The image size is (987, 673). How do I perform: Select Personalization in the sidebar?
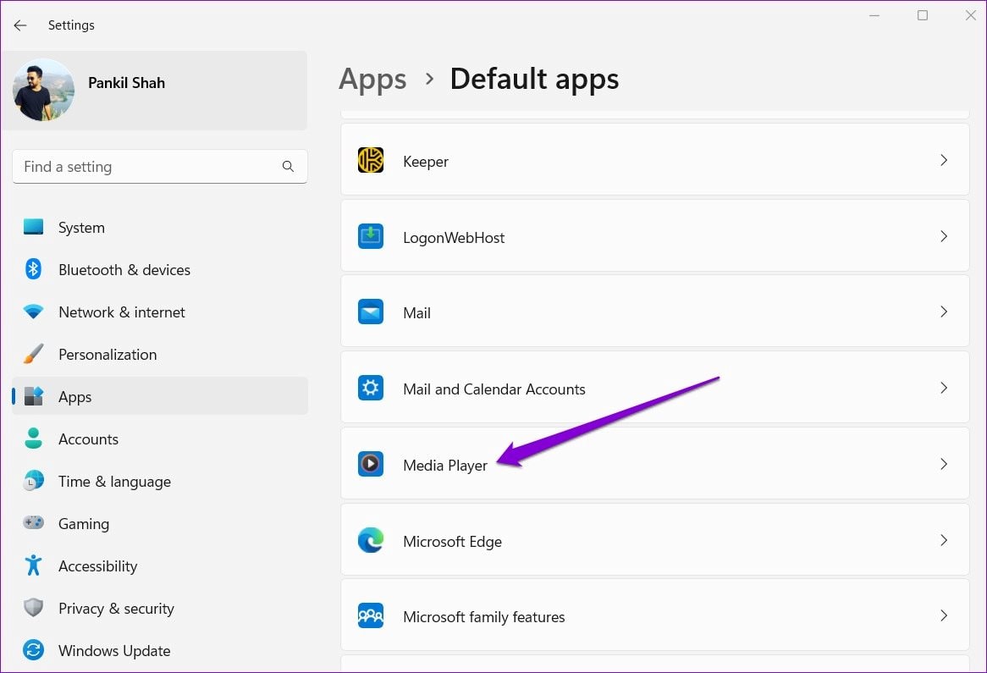tap(108, 355)
